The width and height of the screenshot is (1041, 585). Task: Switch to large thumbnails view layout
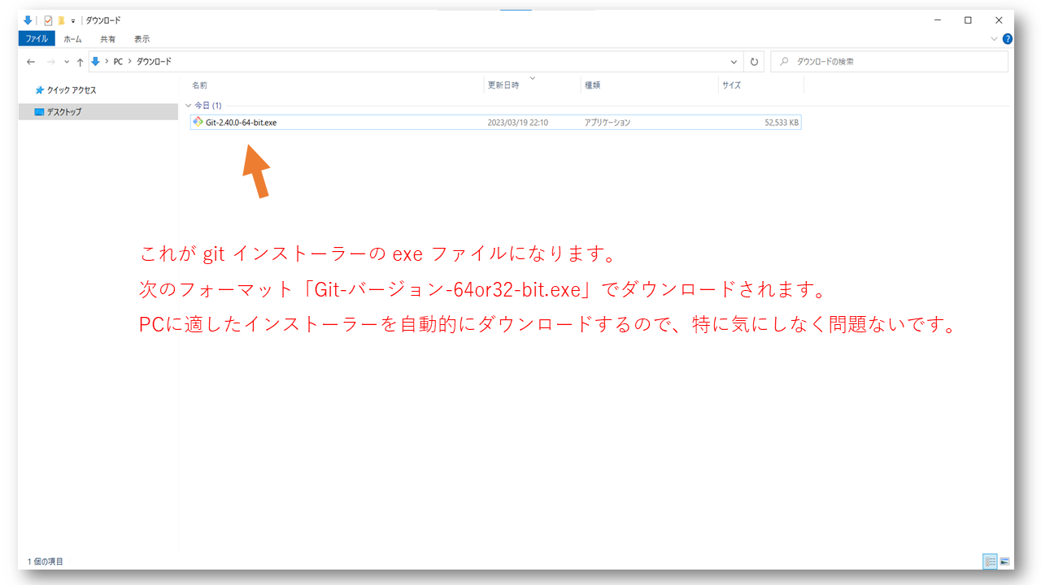(1004, 561)
